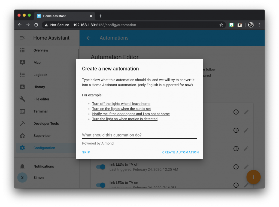Click the browser forward arrow
The height and width of the screenshot is (207, 279).
tap(28, 25)
